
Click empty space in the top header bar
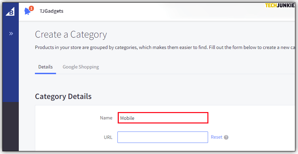click(x=168, y=11)
